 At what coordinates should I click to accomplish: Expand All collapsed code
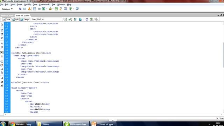click(x=2, y=38)
